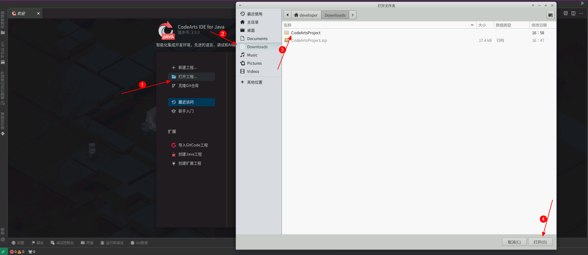Open the 终端 terminal panel tab

pyautogui.click(x=87, y=243)
